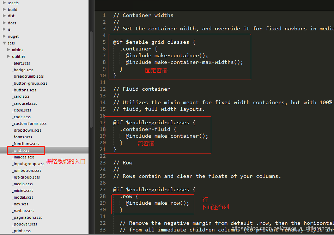Click the sidebar vertical scrollbar thumb
The width and height of the screenshot is (334, 235).
(91, 79)
